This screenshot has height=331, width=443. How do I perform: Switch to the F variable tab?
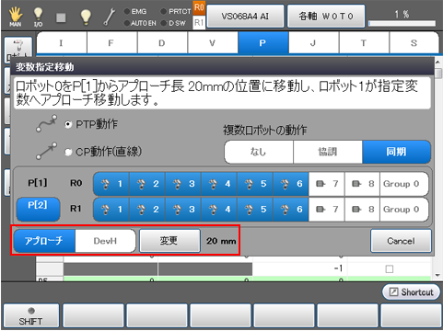(112, 43)
